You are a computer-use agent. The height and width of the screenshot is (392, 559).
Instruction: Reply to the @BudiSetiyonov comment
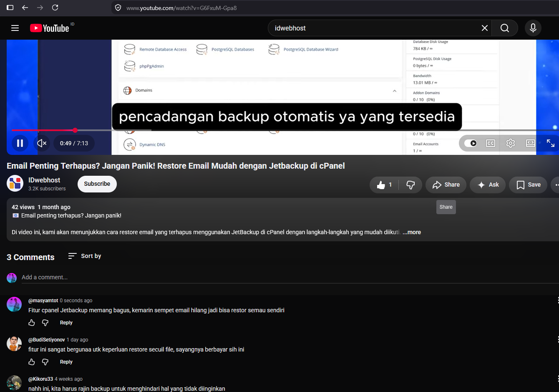[x=66, y=362]
